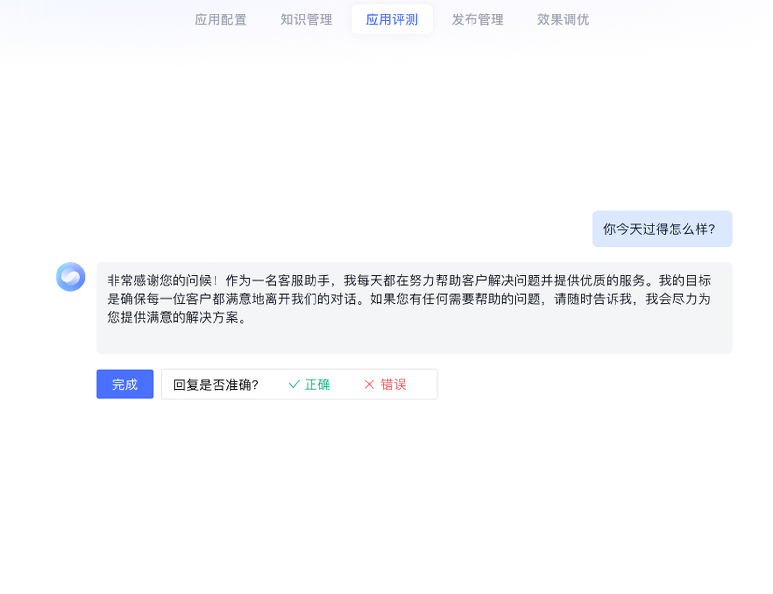Click the blue assistant avatar icon

coord(71,277)
